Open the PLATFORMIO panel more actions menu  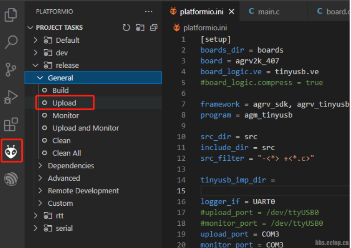pyautogui.click(x=149, y=12)
